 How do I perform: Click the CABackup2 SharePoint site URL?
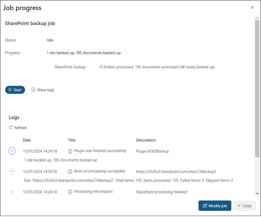[176, 171]
